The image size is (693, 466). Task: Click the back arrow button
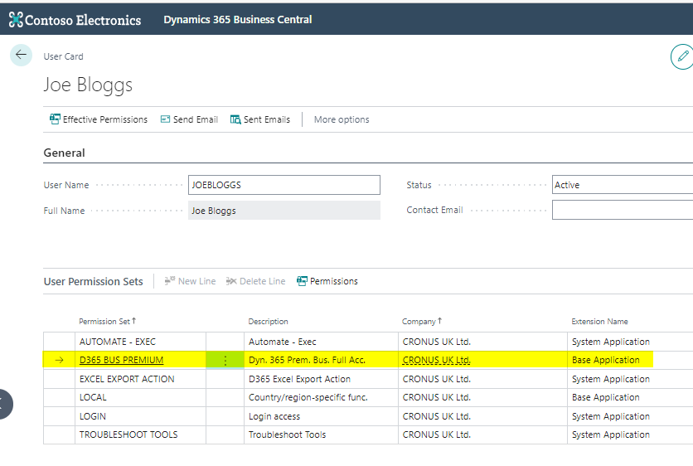tap(21, 56)
